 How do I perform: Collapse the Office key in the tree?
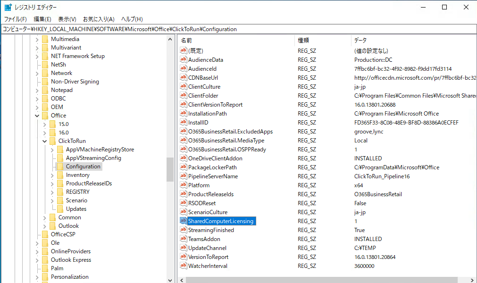37,116
